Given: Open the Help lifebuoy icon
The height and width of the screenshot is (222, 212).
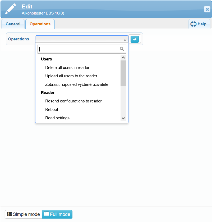Looking at the screenshot, I should tap(193, 24).
